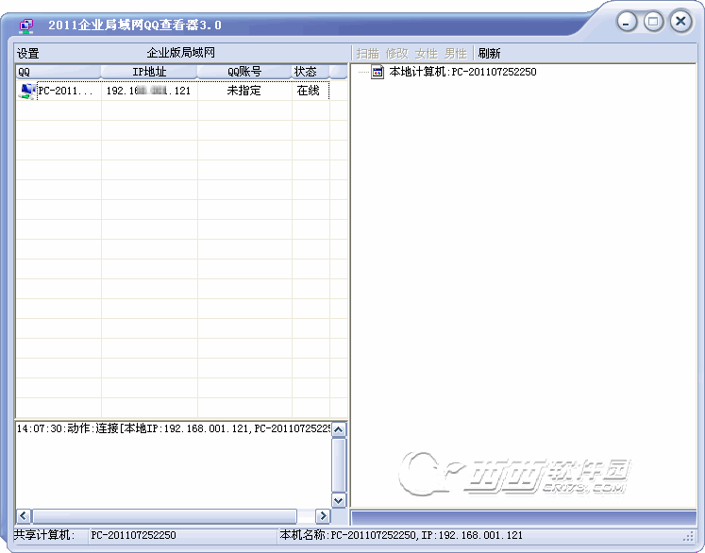Maximize the QQ viewer window

tap(653, 21)
